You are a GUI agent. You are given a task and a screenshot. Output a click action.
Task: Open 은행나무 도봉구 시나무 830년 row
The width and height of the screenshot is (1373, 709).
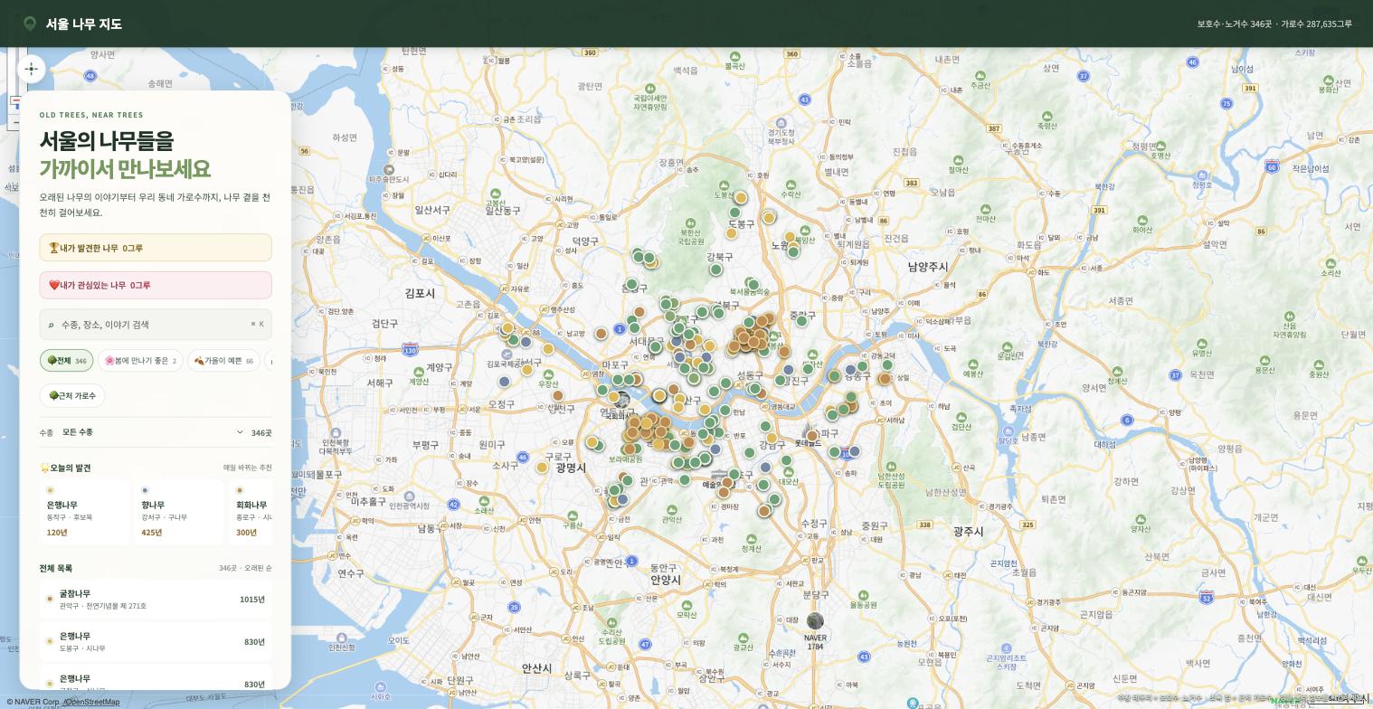(156, 642)
